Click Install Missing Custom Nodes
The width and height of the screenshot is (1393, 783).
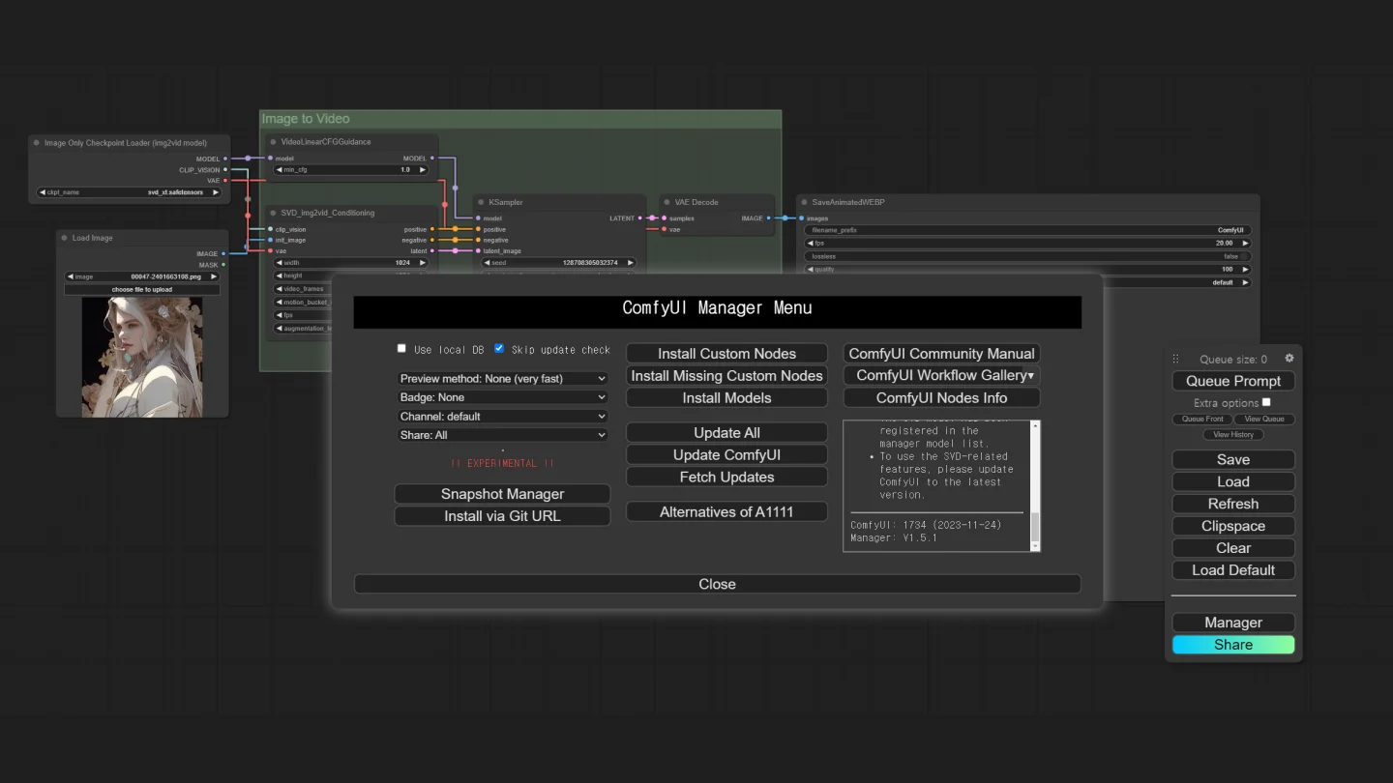point(726,376)
